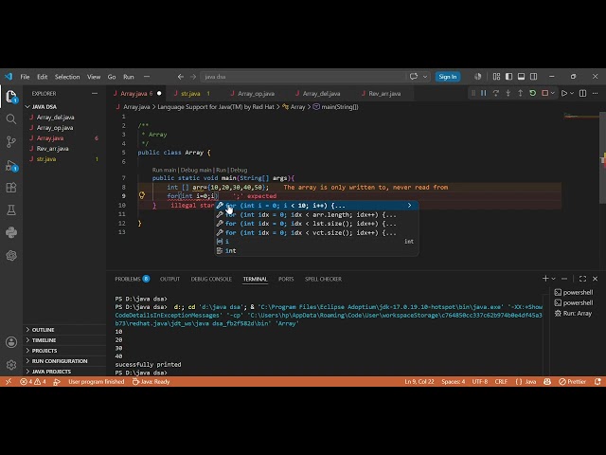Restart the debug session
This screenshot has height=455, width=606.
point(533,93)
